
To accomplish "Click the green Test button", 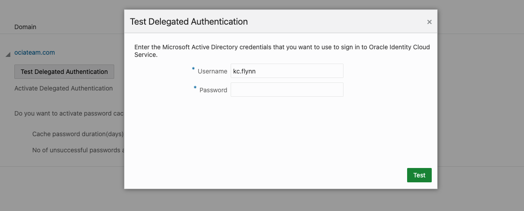I will pyautogui.click(x=419, y=175).
